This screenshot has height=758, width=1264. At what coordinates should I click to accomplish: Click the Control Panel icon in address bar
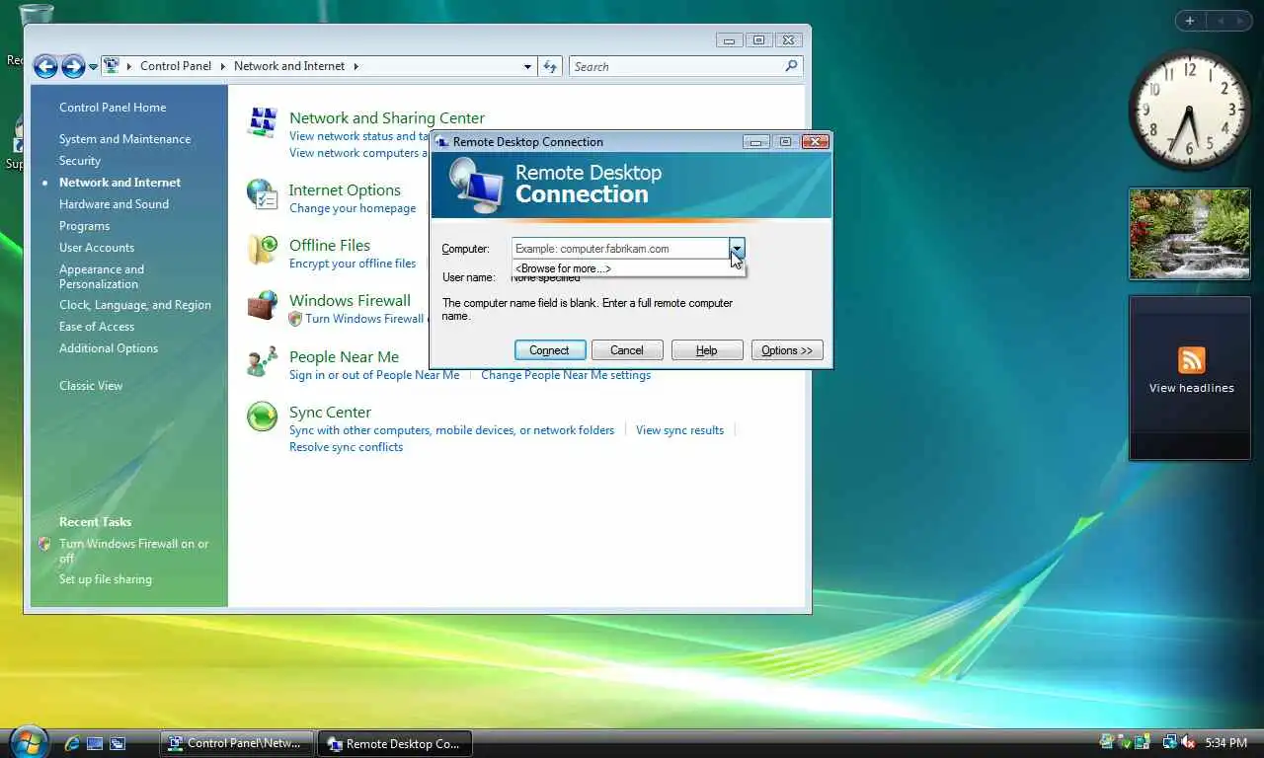112,66
